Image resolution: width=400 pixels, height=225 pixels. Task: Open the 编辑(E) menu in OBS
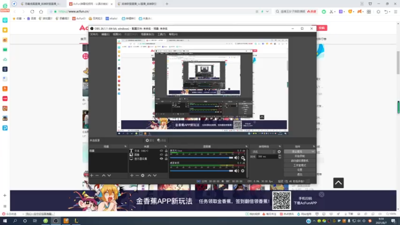105,34
